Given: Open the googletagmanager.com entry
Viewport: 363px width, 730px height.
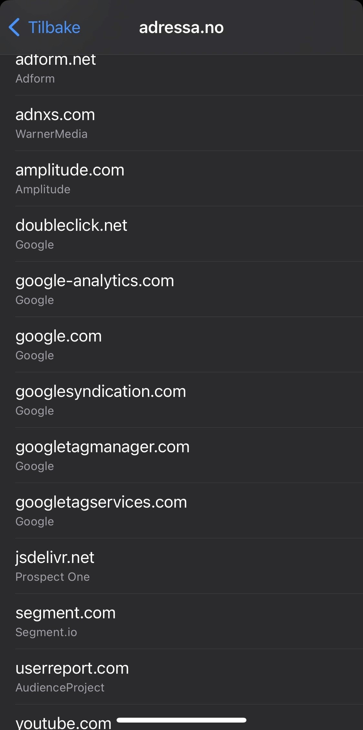Looking at the screenshot, I should pyautogui.click(x=181, y=455).
